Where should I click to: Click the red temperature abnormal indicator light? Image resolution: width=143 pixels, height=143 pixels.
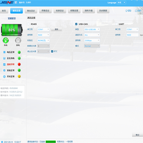19,64
